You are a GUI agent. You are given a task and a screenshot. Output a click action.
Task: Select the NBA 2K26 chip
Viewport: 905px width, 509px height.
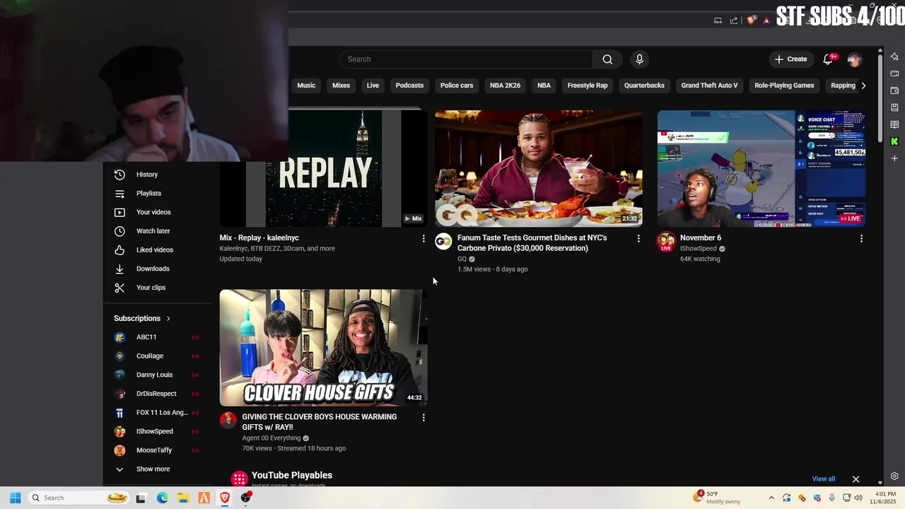[x=505, y=86]
